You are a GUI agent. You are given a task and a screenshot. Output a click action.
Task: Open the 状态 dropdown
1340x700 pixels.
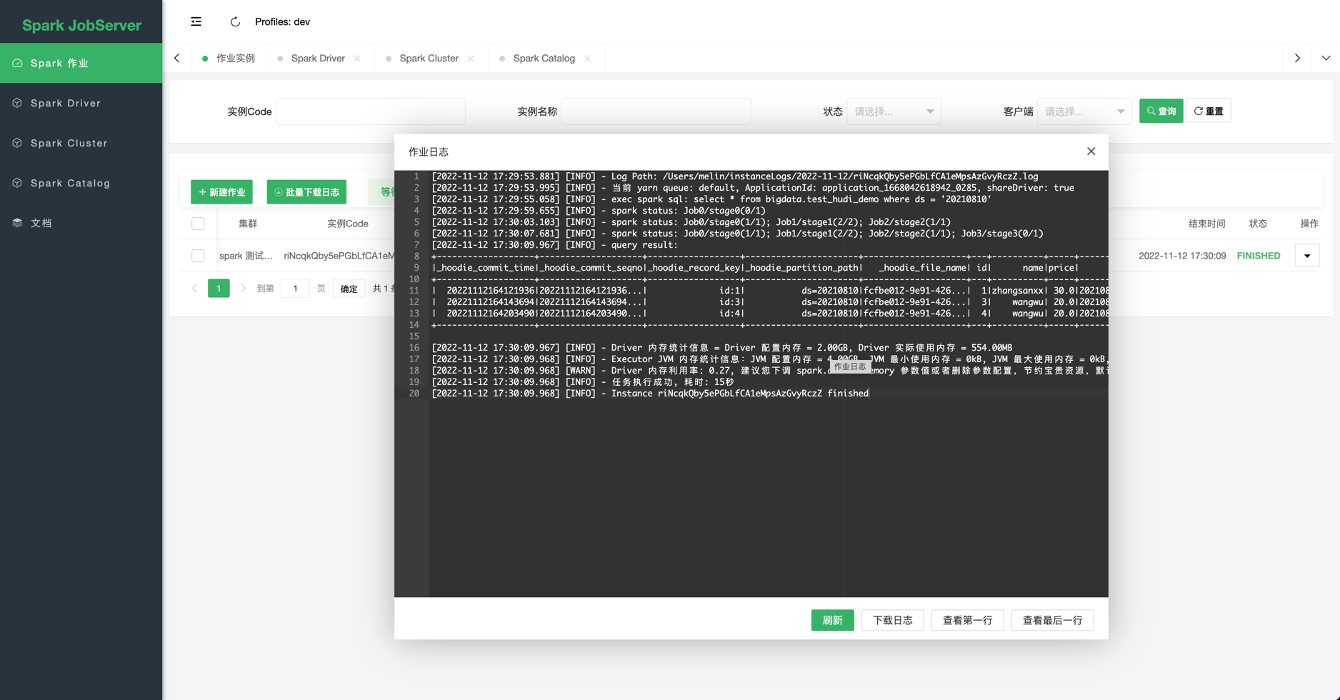pos(894,111)
